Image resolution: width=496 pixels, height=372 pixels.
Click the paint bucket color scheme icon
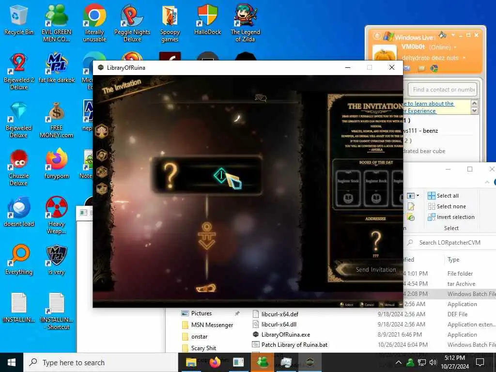click(x=442, y=35)
